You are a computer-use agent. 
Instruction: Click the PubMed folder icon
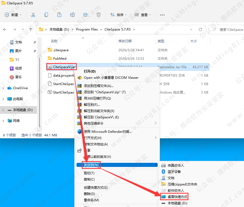[50, 58]
